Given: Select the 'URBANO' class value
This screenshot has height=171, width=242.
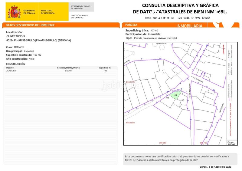Looking at the screenshot, I should point(19,47).
